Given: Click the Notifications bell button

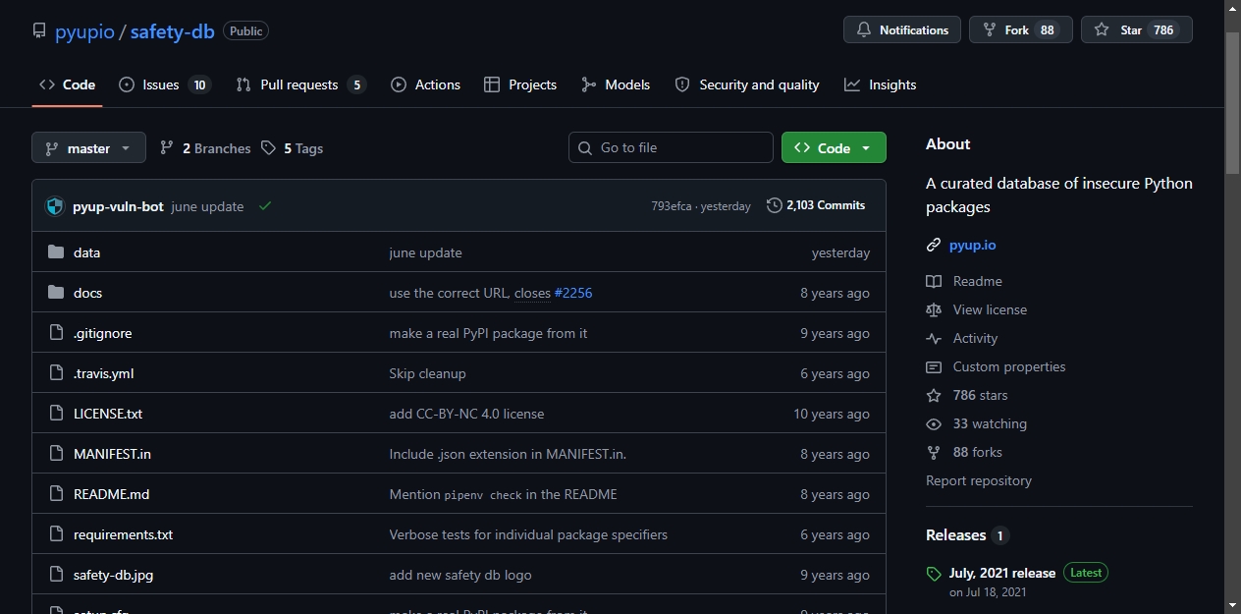Looking at the screenshot, I should [902, 29].
